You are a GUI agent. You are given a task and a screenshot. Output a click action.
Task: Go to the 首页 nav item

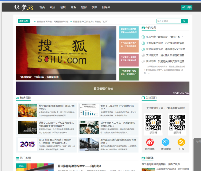coord(42,7)
